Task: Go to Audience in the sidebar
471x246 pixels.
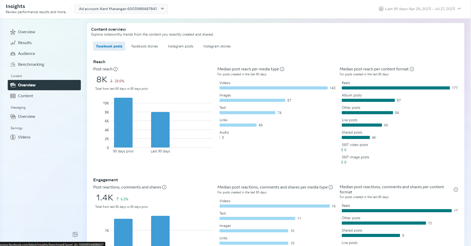Action: 27,54
